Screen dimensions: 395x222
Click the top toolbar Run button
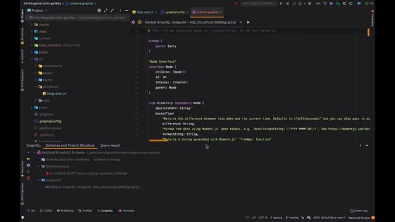tap(281, 4)
